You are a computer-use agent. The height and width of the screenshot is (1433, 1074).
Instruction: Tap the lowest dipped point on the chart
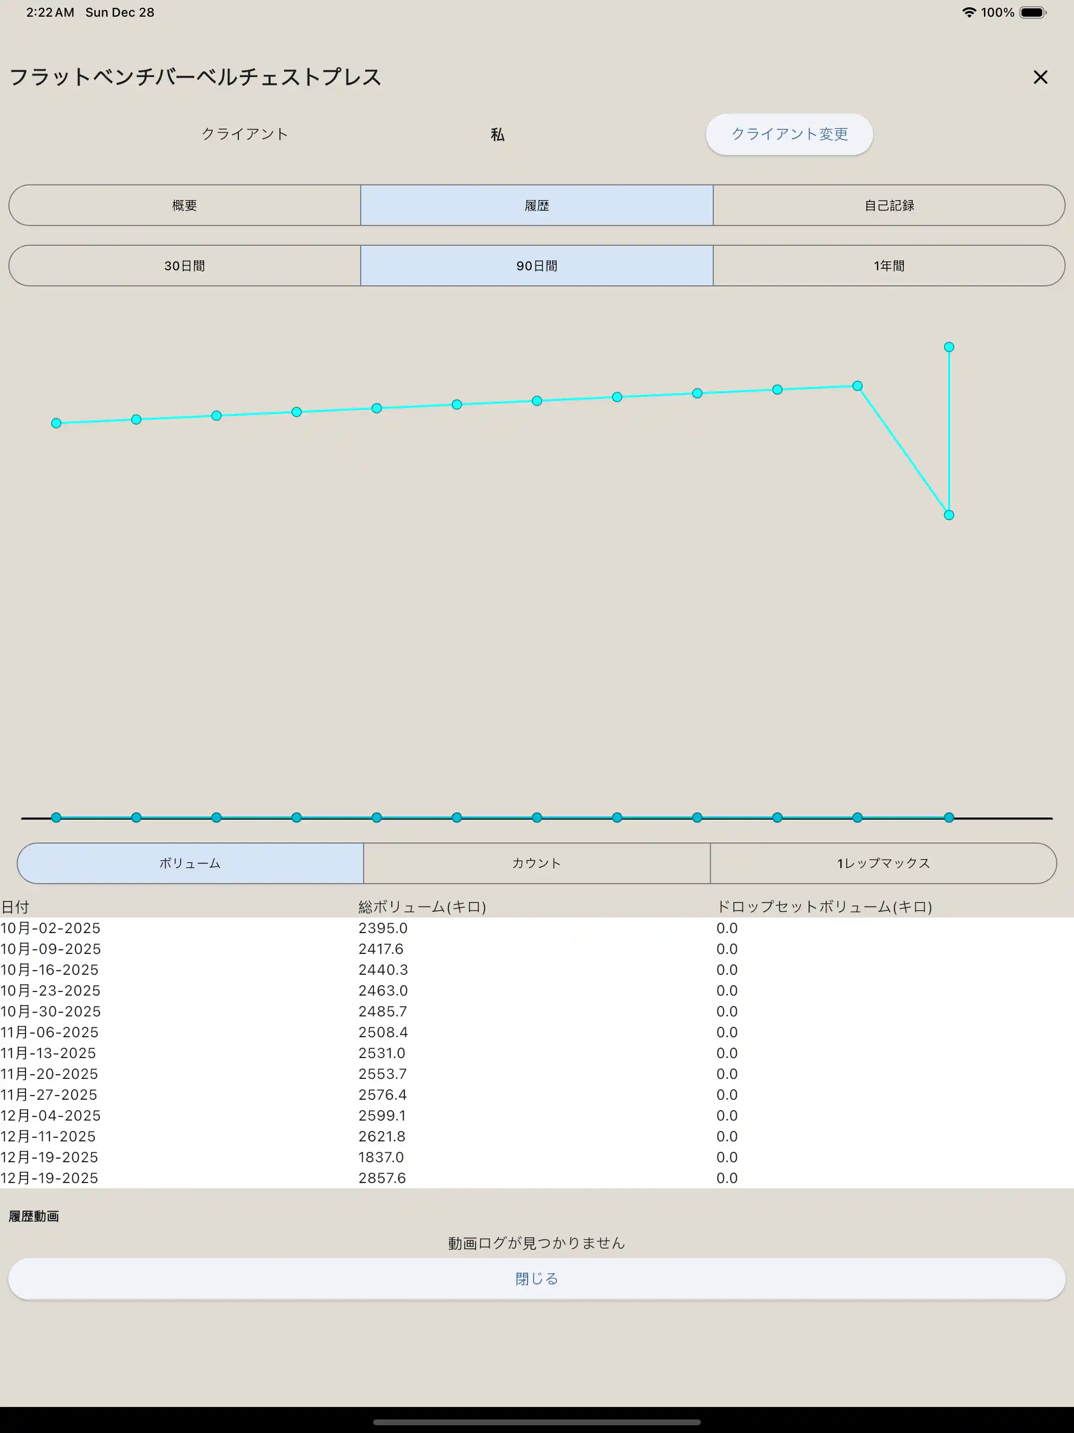click(949, 515)
